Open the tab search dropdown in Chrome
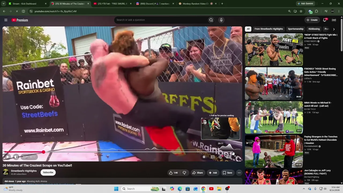 [3, 4]
